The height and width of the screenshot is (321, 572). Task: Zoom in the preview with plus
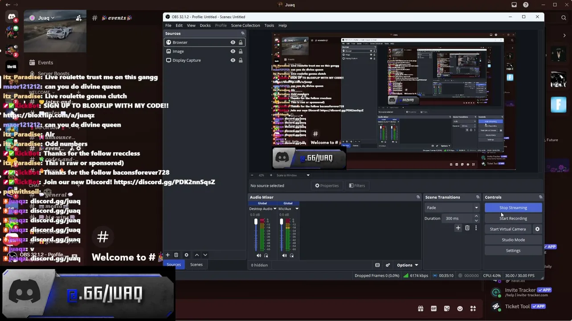[271, 175]
